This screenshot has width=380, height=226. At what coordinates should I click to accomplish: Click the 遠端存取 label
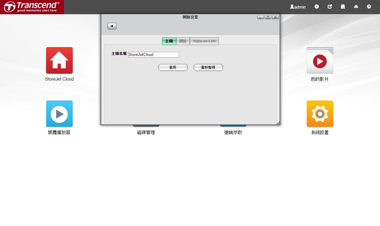(x=233, y=133)
